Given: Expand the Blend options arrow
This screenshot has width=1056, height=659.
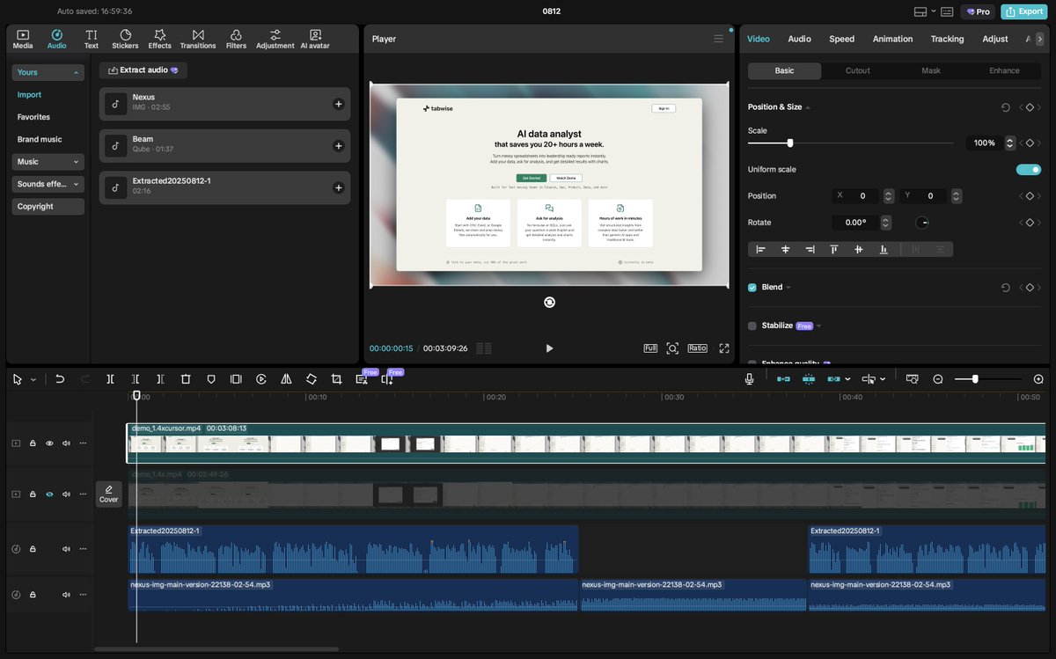Looking at the screenshot, I should point(788,288).
